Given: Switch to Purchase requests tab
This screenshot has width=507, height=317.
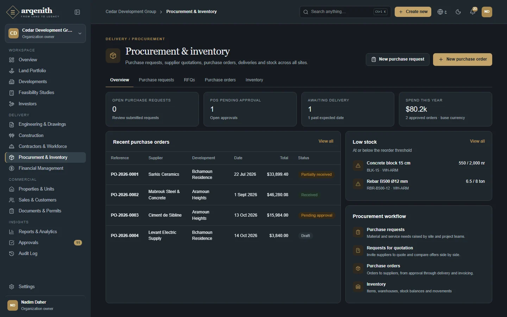Looking at the screenshot, I should coord(156,80).
